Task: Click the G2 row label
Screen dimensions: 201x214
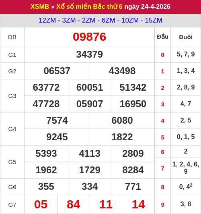Action: click(12, 71)
